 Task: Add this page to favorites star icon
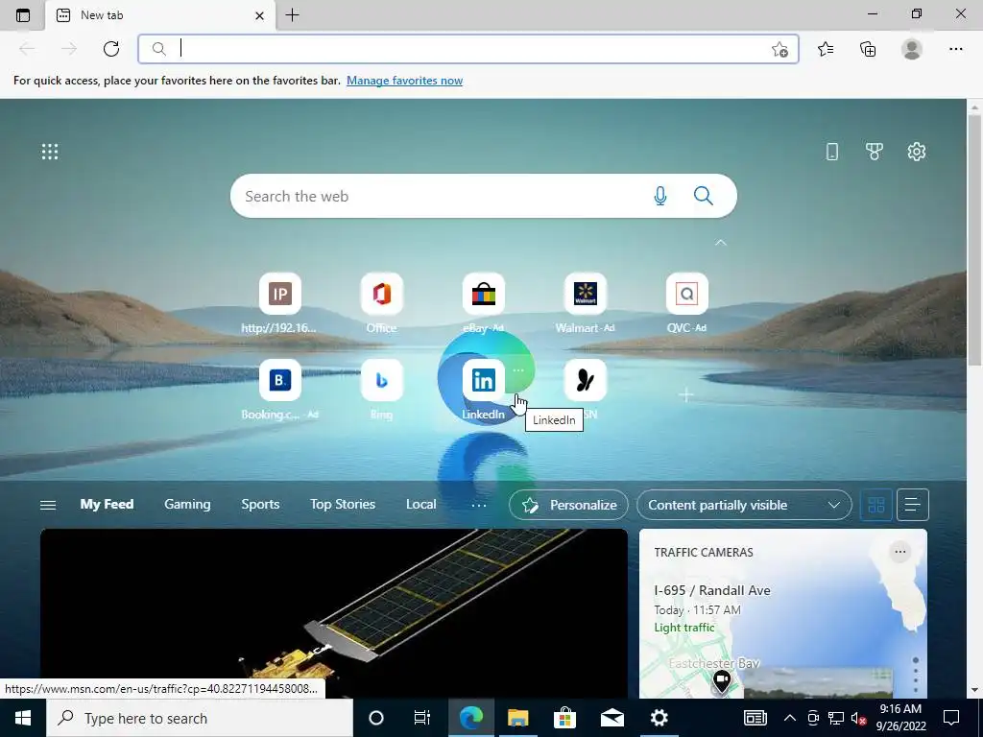pos(779,50)
